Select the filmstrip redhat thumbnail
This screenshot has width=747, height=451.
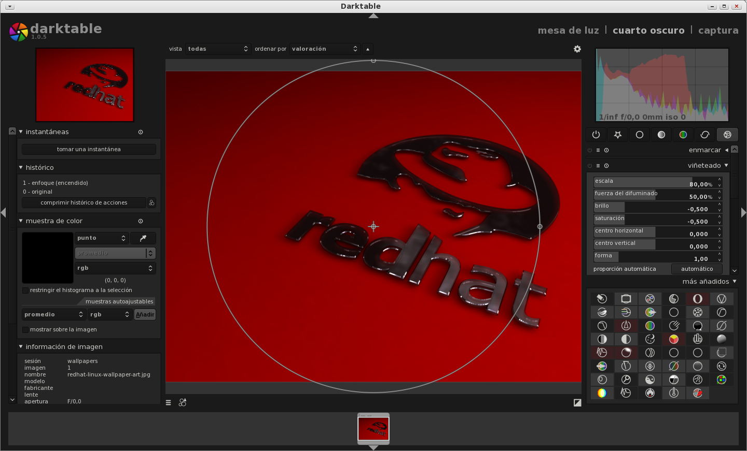[374, 429]
